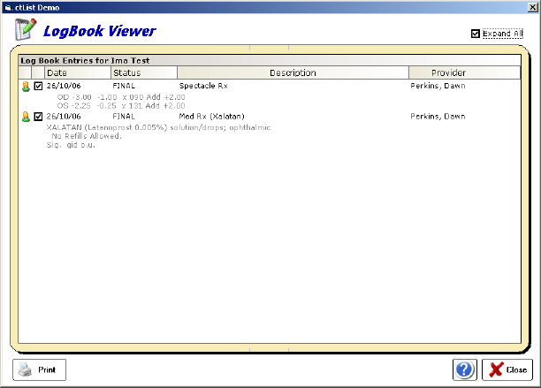
Task: Click the 'OS -2.25 -0.25 x 131 Add +2.00' line
Action: coord(121,106)
